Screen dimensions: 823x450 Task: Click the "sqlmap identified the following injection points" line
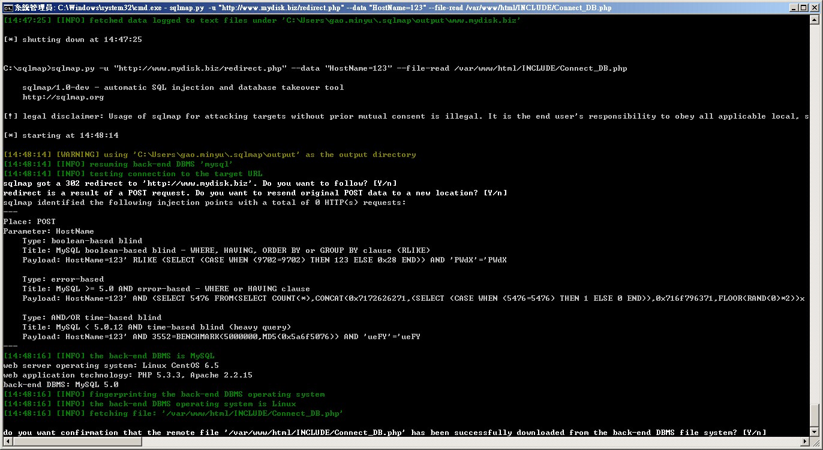[x=205, y=203]
